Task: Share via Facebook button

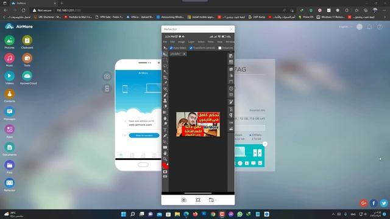Action: (x=374, y=203)
